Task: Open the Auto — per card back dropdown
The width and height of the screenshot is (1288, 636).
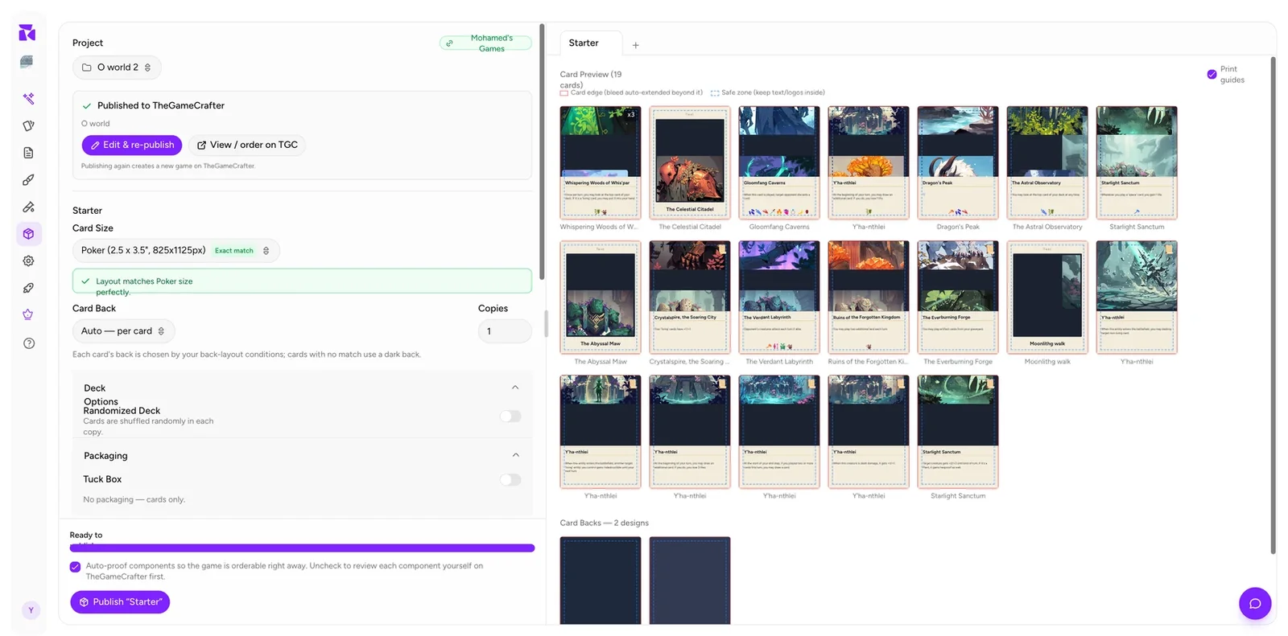Action: click(x=123, y=331)
